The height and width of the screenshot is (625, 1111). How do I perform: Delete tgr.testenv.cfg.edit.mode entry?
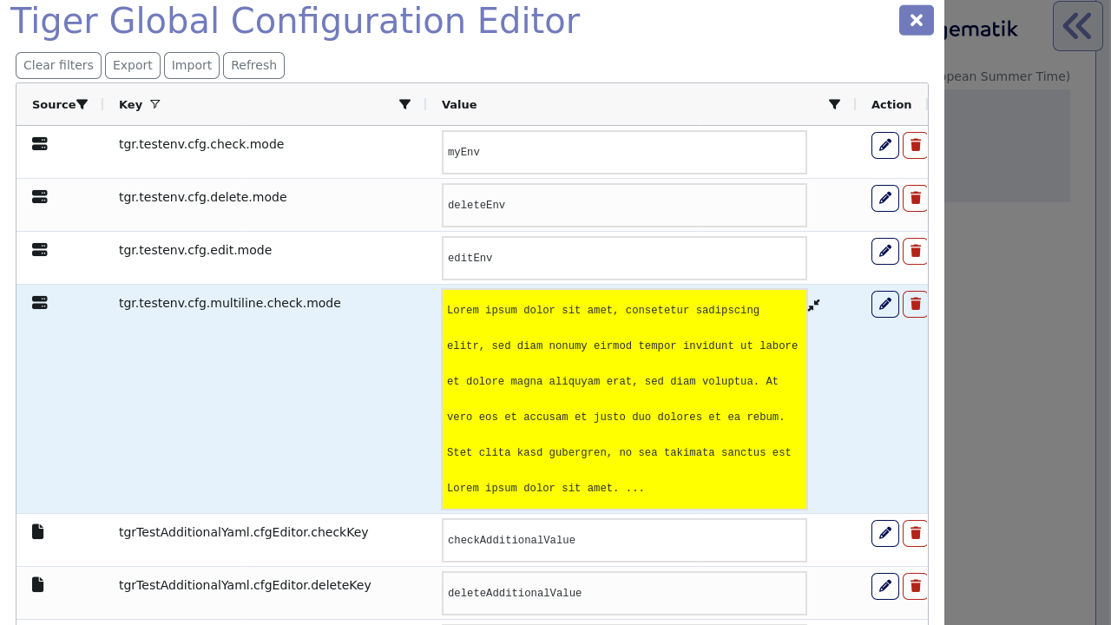click(916, 251)
